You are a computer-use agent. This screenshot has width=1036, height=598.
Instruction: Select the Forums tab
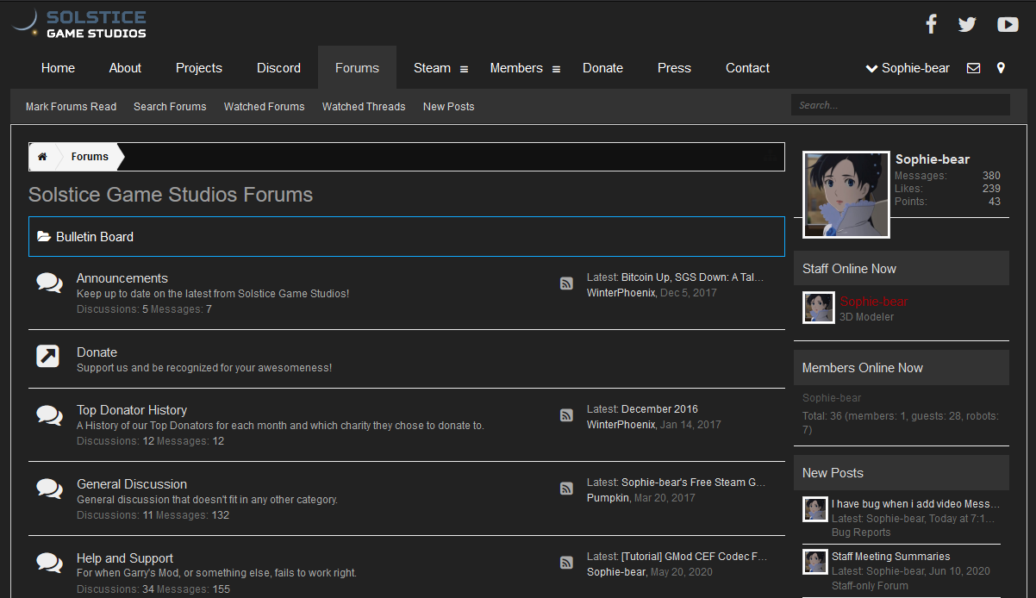coord(357,68)
